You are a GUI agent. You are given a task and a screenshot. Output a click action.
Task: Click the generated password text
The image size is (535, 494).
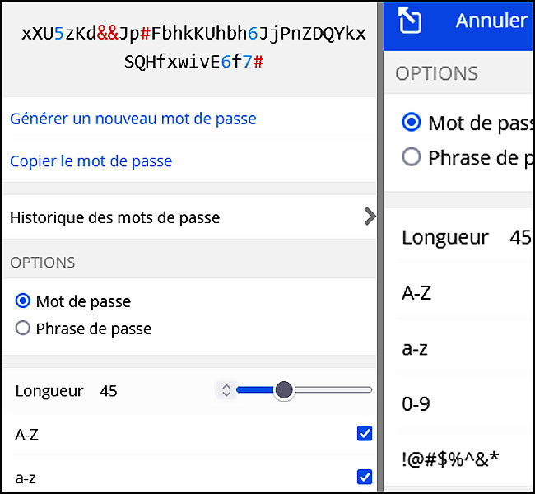coord(193,48)
